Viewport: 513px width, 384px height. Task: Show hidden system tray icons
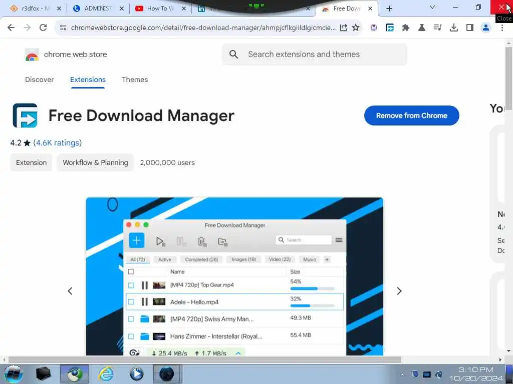click(402, 374)
